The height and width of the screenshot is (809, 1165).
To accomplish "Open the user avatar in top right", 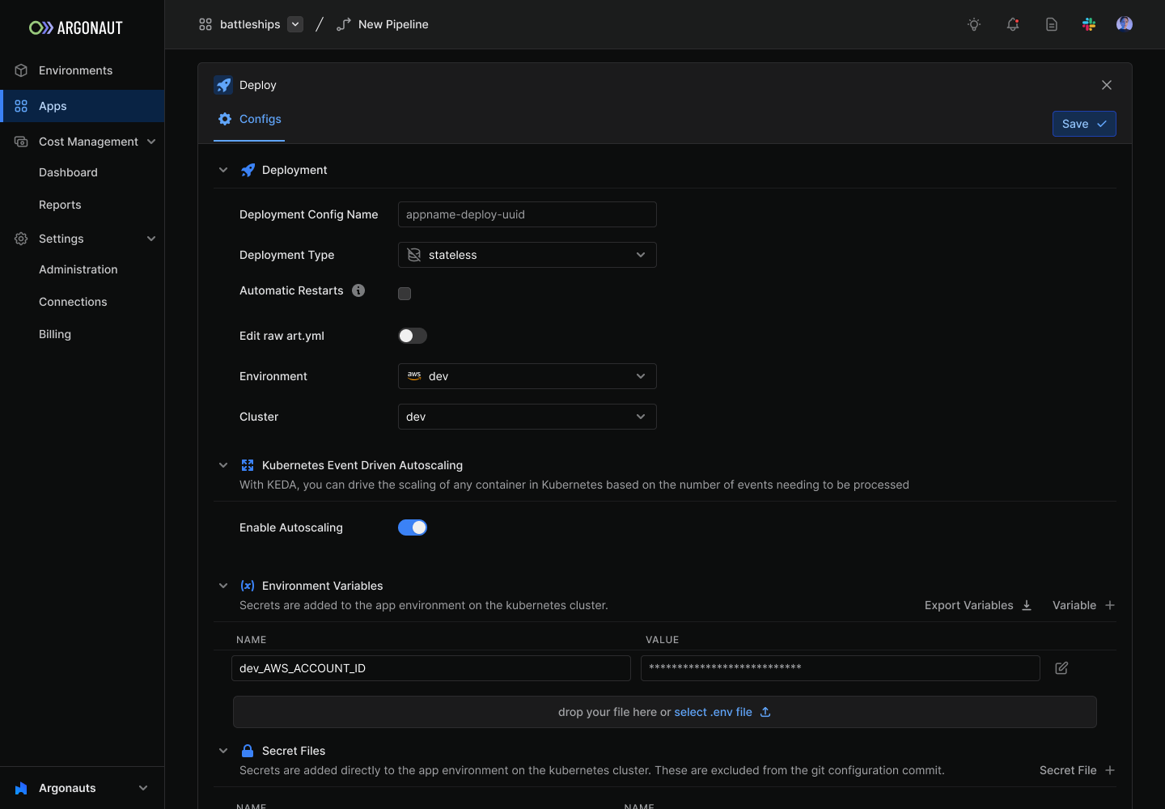I will pos(1125,23).
